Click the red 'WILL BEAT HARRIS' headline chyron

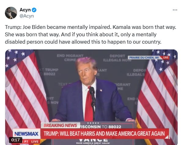(x=104, y=134)
